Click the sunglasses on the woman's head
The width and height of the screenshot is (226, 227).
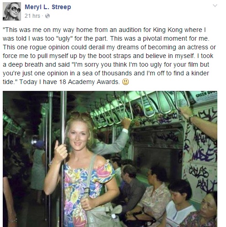80,115
